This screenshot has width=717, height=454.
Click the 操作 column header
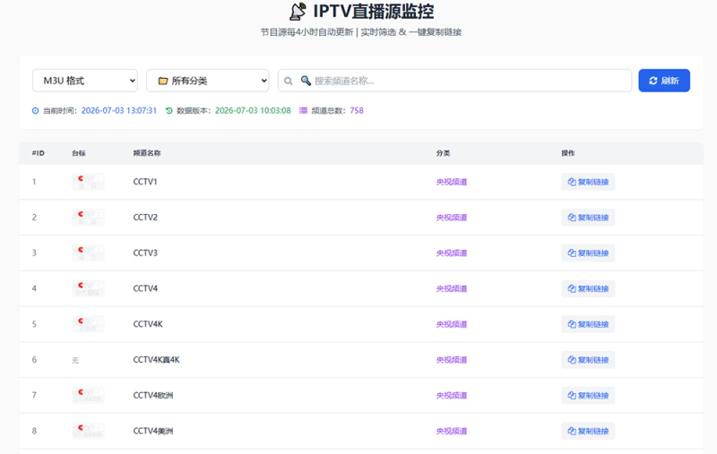(x=568, y=153)
